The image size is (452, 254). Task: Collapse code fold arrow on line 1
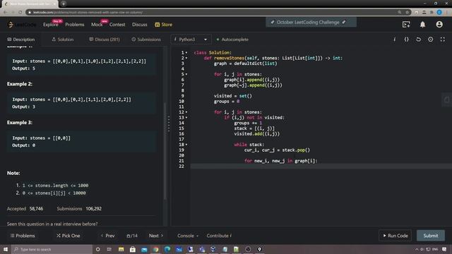186,53
